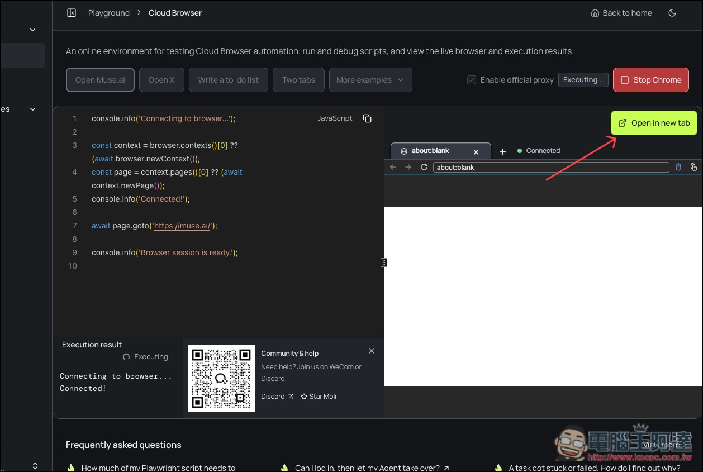Click into the about:blank address bar
Screen dimensions: 703x472
(551, 167)
